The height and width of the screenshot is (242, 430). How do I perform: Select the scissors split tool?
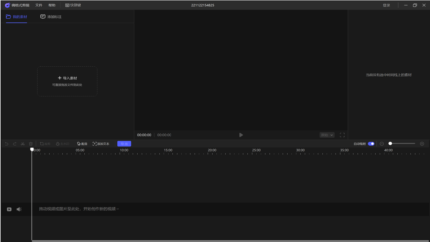[x=23, y=144]
